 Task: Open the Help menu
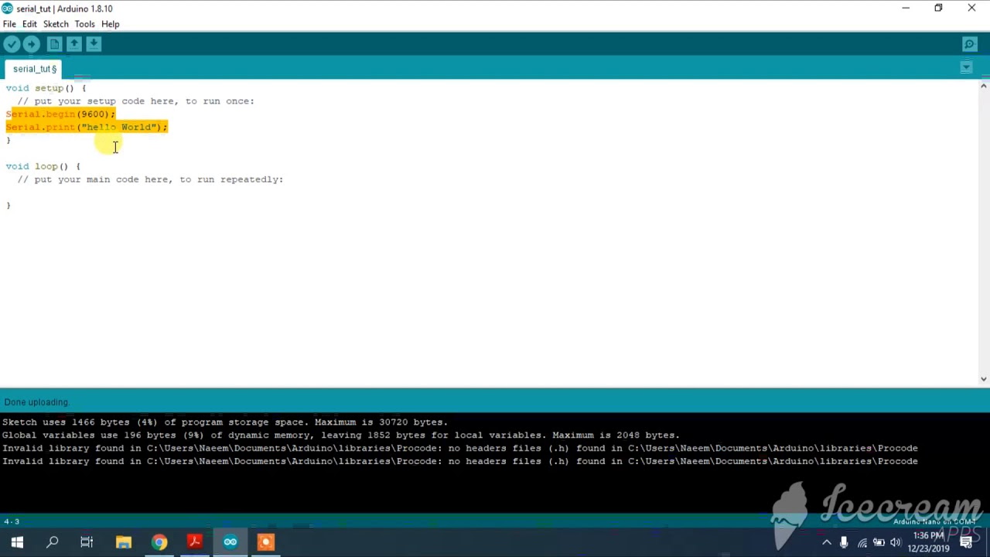(110, 24)
